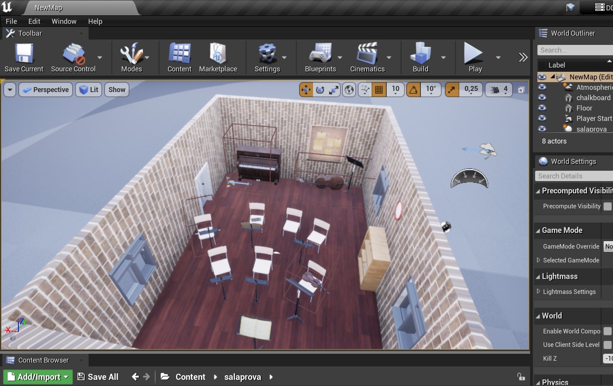
Task: Hide the chalkboard actor with eye icon
Action: point(542,97)
